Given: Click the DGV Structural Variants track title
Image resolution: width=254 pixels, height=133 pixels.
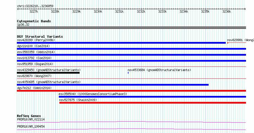Looking at the screenshot, I should point(40,37).
